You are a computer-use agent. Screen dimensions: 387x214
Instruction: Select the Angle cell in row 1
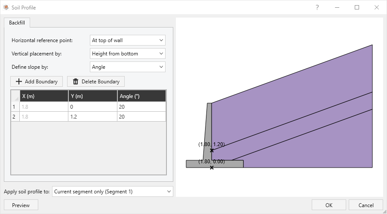click(x=141, y=107)
